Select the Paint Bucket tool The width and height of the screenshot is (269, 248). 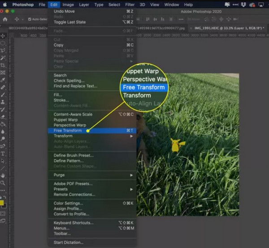point(3,124)
